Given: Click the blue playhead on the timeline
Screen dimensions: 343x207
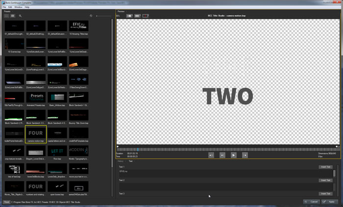Looking at the screenshot, I should tap(138, 150).
